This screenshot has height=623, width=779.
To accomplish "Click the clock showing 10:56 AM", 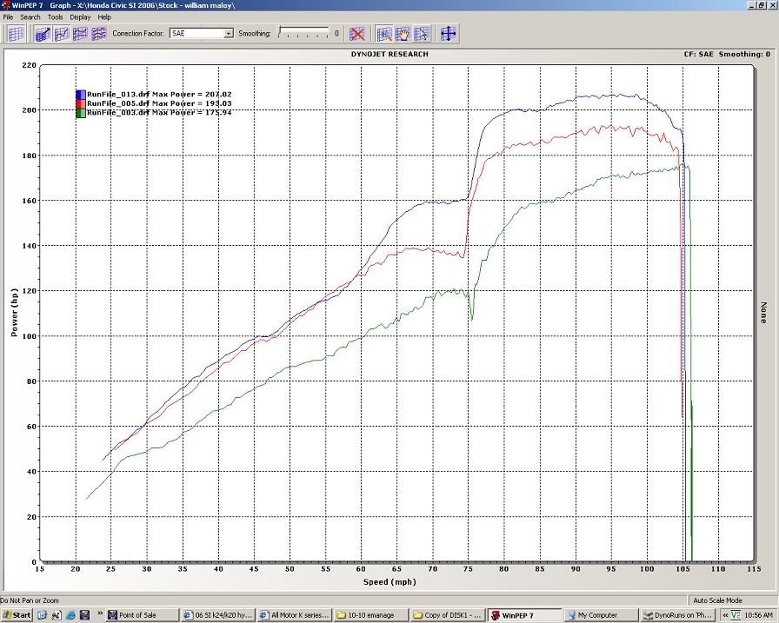I will click(757, 614).
